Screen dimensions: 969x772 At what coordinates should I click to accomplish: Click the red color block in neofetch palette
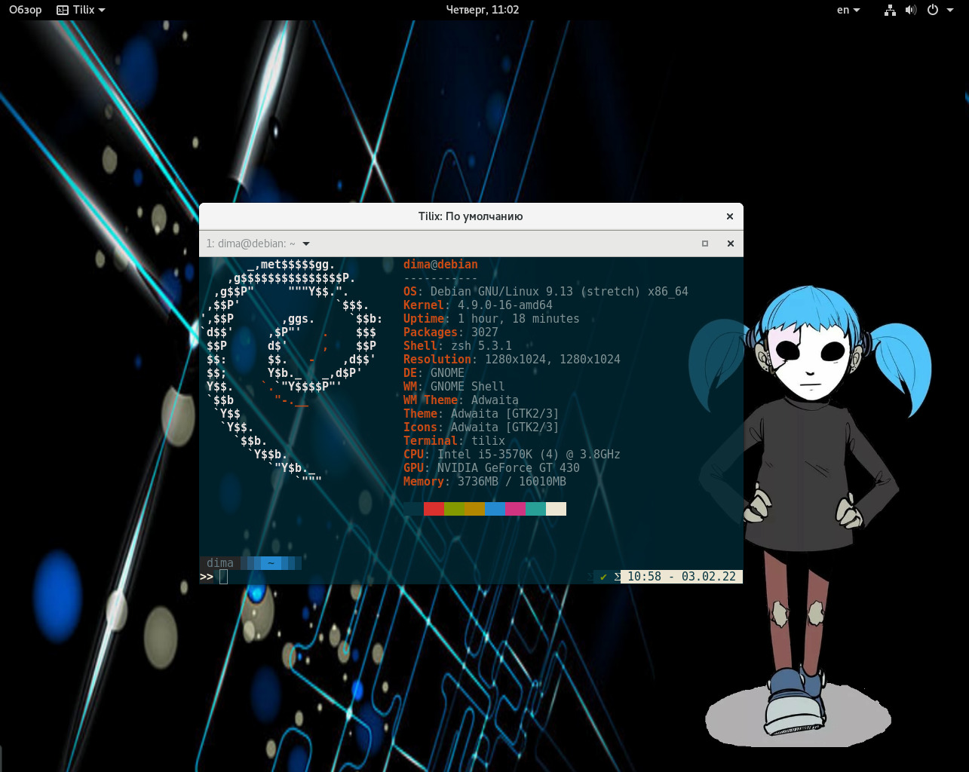click(x=434, y=509)
